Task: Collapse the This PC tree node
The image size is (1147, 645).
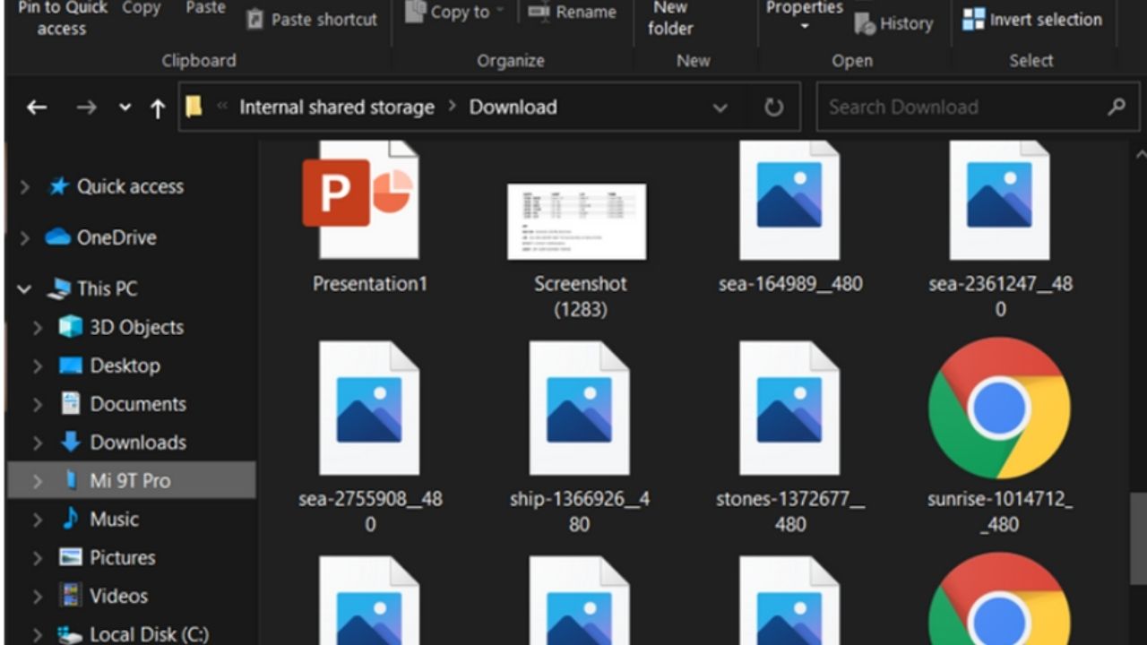Action: [x=24, y=289]
